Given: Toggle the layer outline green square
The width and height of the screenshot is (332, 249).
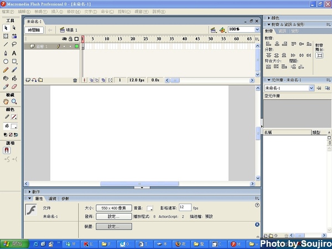Looking at the screenshot, I should coord(76,46).
